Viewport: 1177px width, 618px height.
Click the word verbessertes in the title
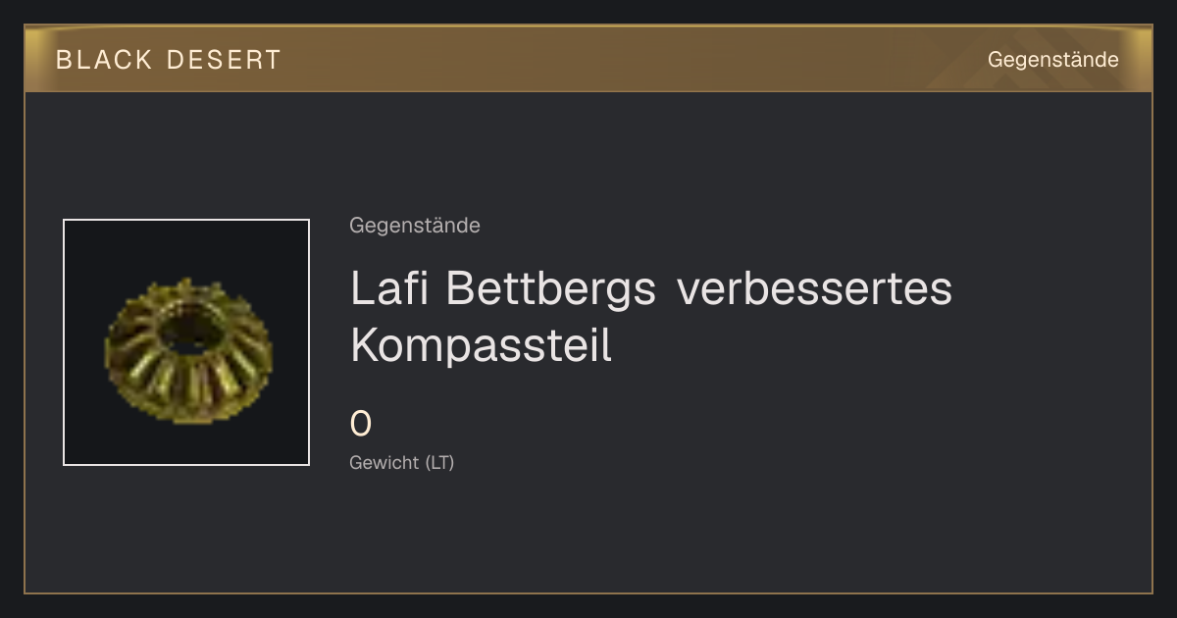click(x=814, y=288)
